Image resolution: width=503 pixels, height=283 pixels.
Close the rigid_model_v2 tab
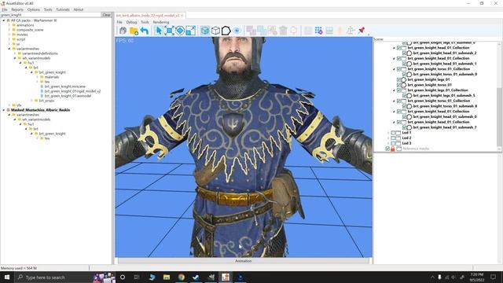click(x=182, y=16)
